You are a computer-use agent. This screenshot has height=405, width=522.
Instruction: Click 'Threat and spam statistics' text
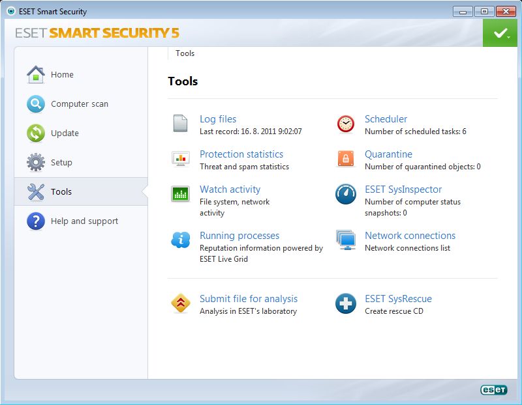pyautogui.click(x=244, y=167)
